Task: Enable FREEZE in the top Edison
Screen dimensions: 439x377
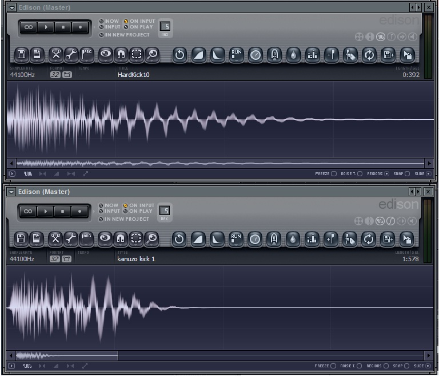Action: click(334, 174)
